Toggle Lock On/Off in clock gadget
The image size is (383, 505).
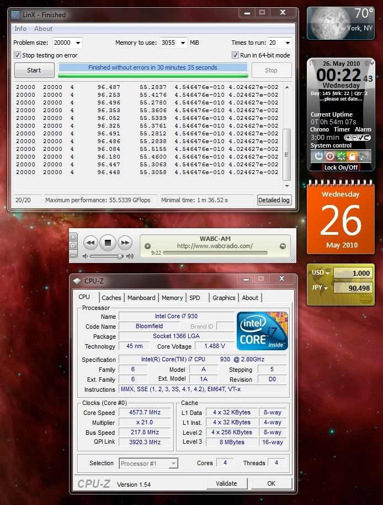tap(341, 167)
